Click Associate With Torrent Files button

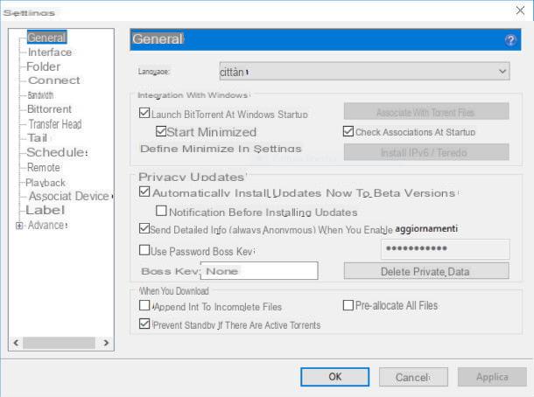[x=426, y=112]
